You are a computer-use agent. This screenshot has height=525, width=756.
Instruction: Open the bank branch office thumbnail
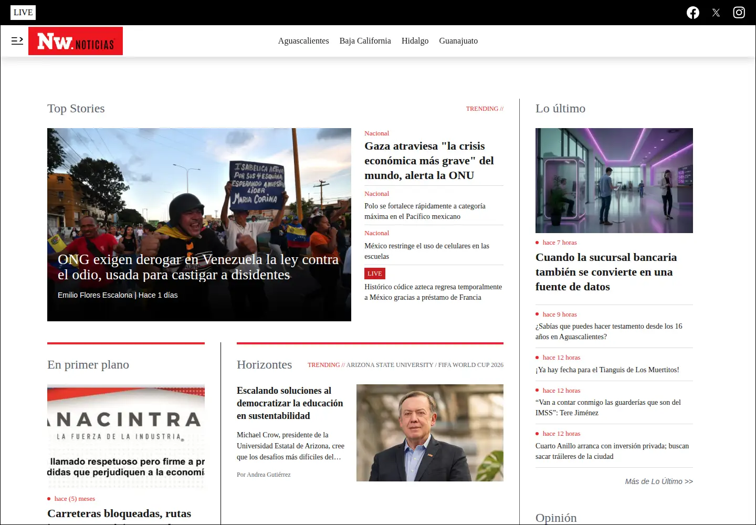click(614, 181)
